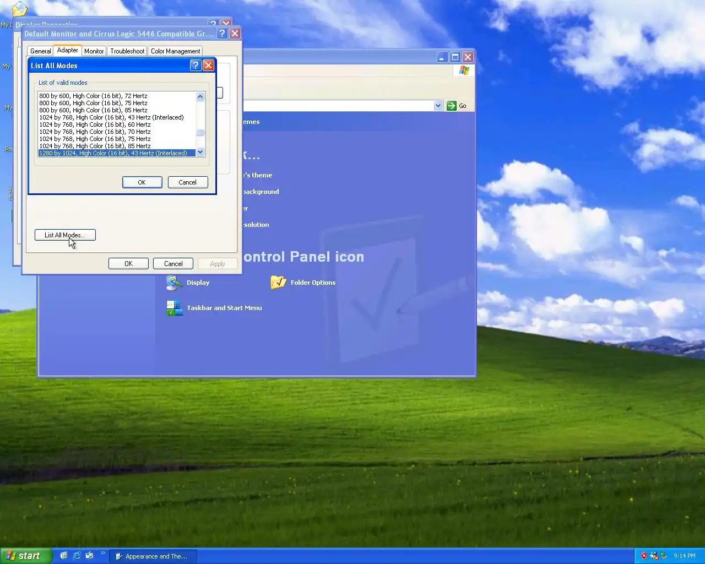Open the Troubleshoot tab

click(127, 51)
